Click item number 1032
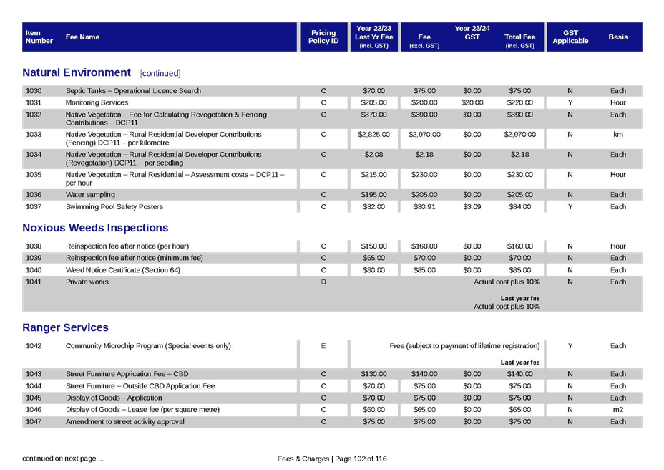Screen dimensions: 664x470 34,115
